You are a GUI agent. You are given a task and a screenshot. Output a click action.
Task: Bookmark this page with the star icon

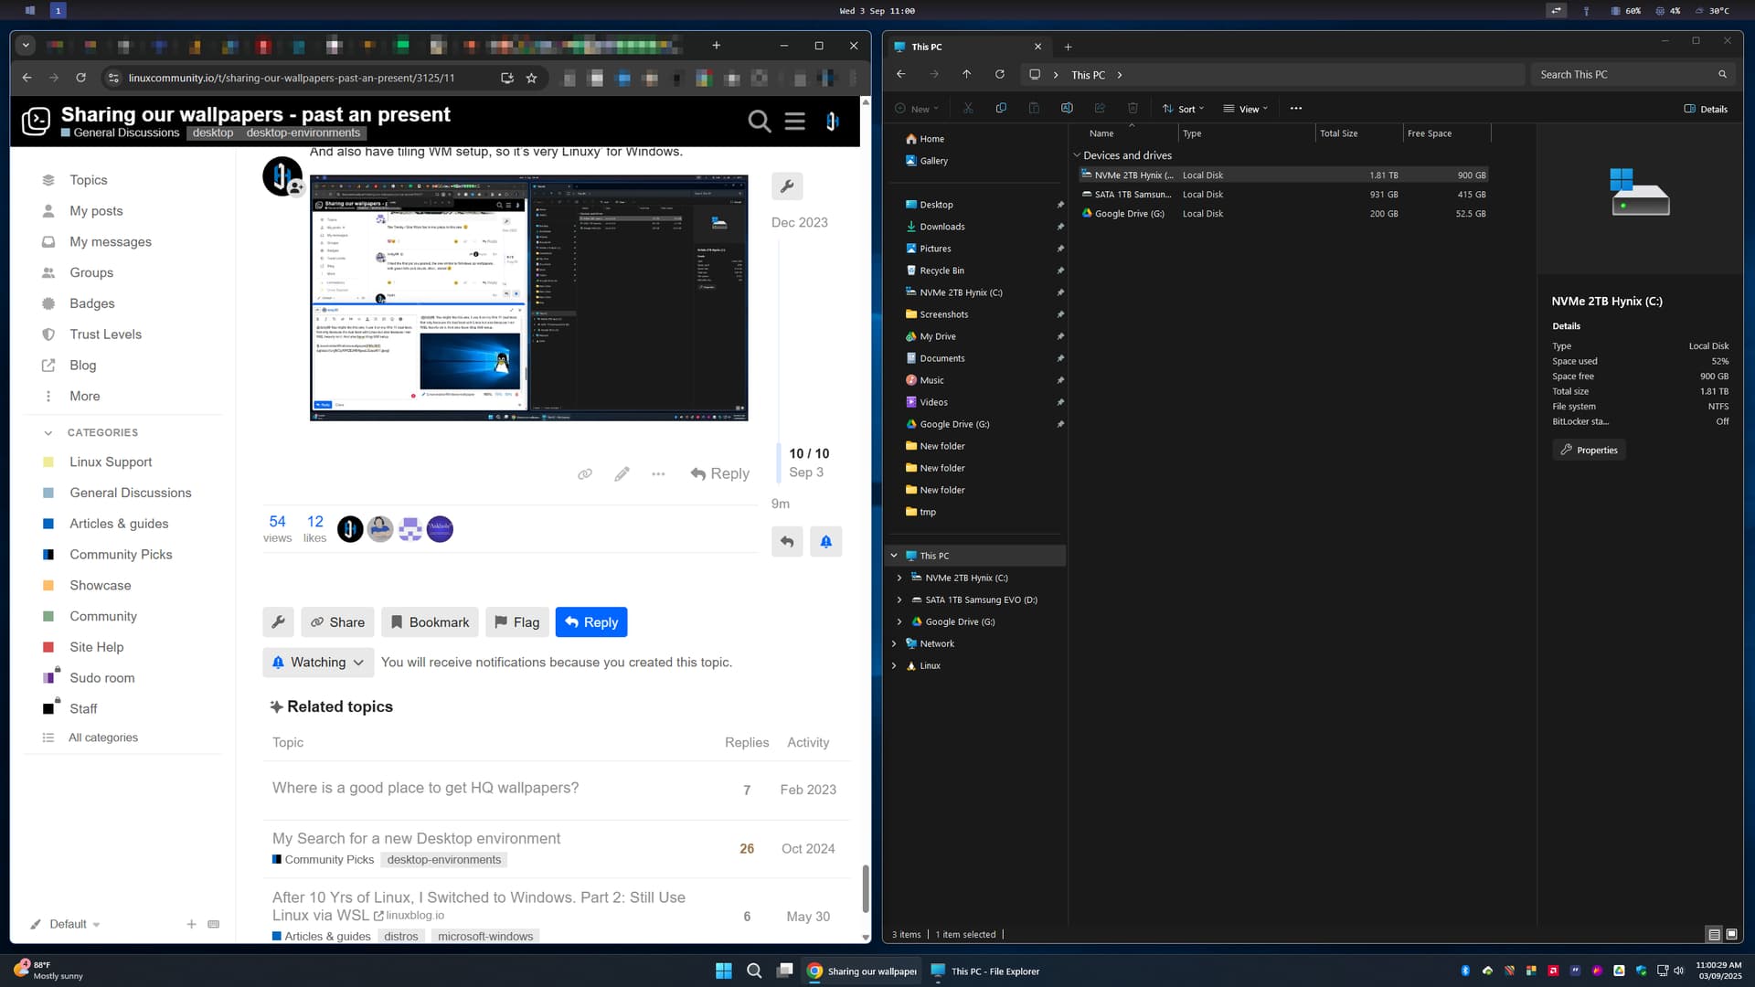[x=531, y=78]
